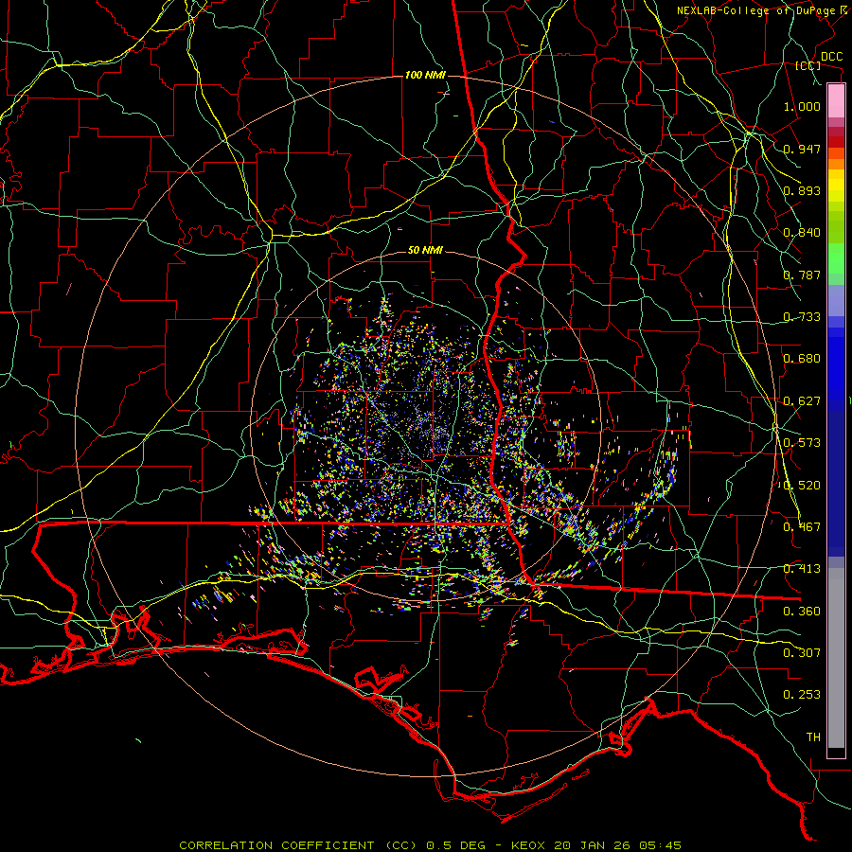Click the DCC product label

click(x=831, y=57)
